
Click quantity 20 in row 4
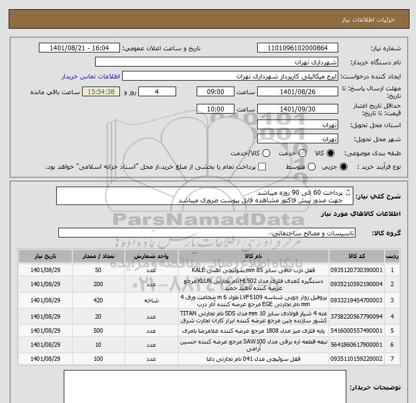point(98,316)
